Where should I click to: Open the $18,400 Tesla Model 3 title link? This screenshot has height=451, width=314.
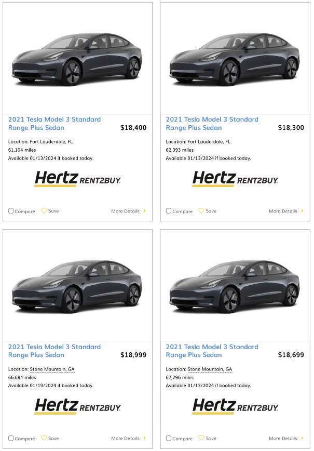pos(54,123)
